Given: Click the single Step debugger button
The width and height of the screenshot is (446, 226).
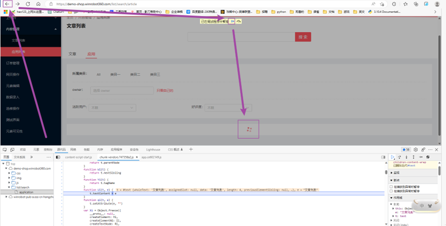Looking at the screenshot, I should click(421, 157).
